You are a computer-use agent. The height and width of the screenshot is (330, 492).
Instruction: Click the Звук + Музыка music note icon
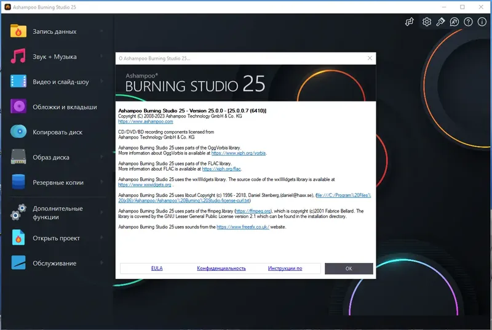18,56
